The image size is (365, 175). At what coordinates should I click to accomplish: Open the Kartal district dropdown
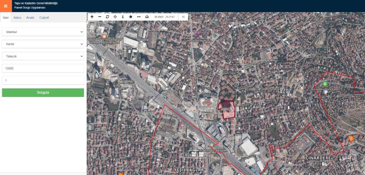(43, 44)
